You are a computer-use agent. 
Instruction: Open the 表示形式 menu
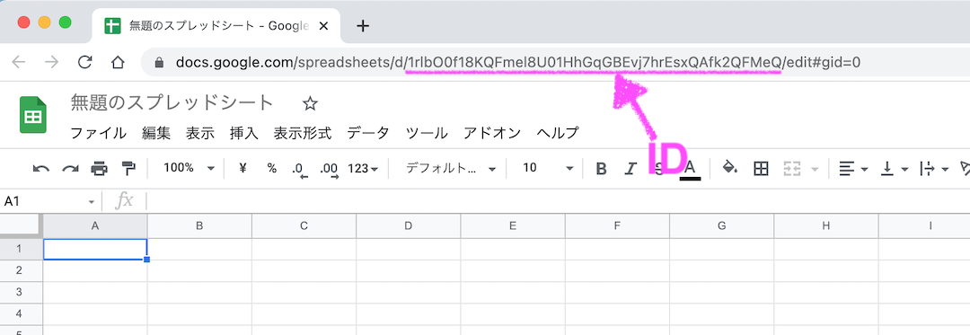[x=303, y=133]
